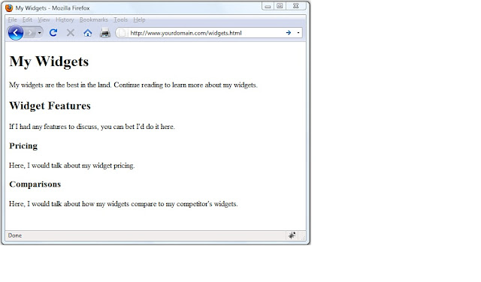Reload the page with the refresh icon

tap(53, 32)
